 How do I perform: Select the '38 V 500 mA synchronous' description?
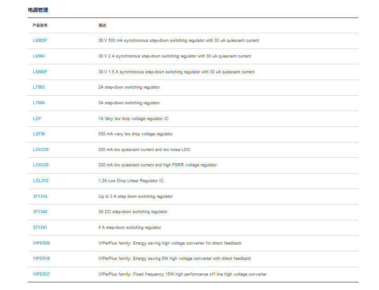[x=178, y=40]
